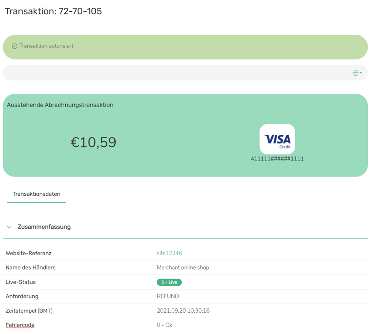The width and height of the screenshot is (370, 334).
Task: Collapse the Zusammenfassung section chevron
Action: 9,227
